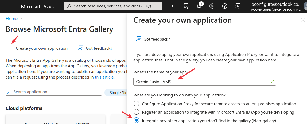Select Integrate any other application (Non-gallery) option
The height and width of the screenshot is (124, 307).
[x=136, y=120]
